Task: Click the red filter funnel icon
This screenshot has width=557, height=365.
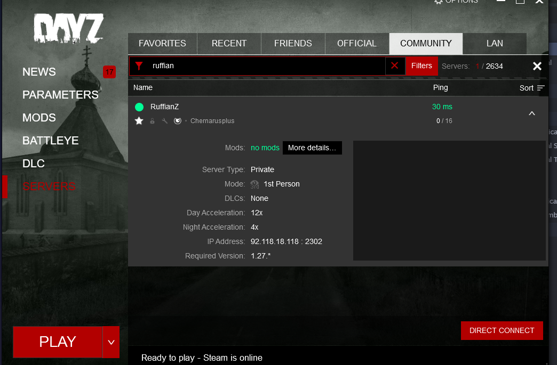Action: (139, 66)
